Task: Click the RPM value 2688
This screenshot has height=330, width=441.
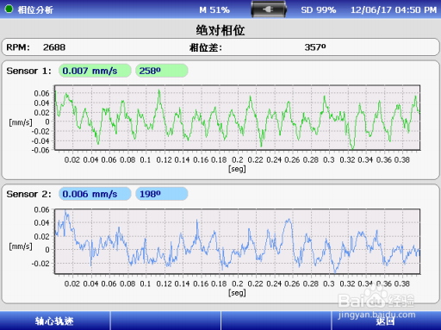Action: (x=54, y=47)
